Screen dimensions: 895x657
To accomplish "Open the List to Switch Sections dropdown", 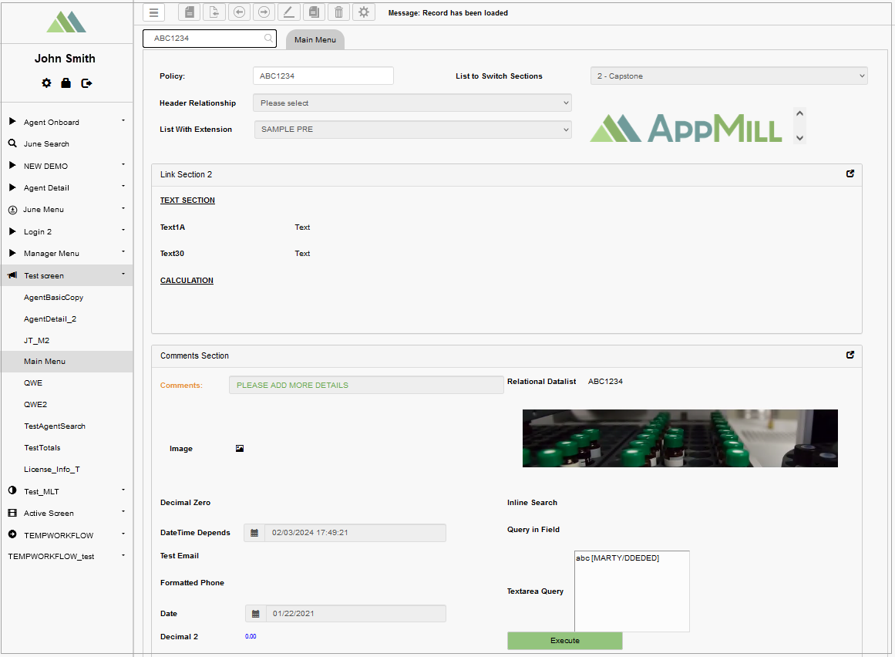I will coord(729,76).
